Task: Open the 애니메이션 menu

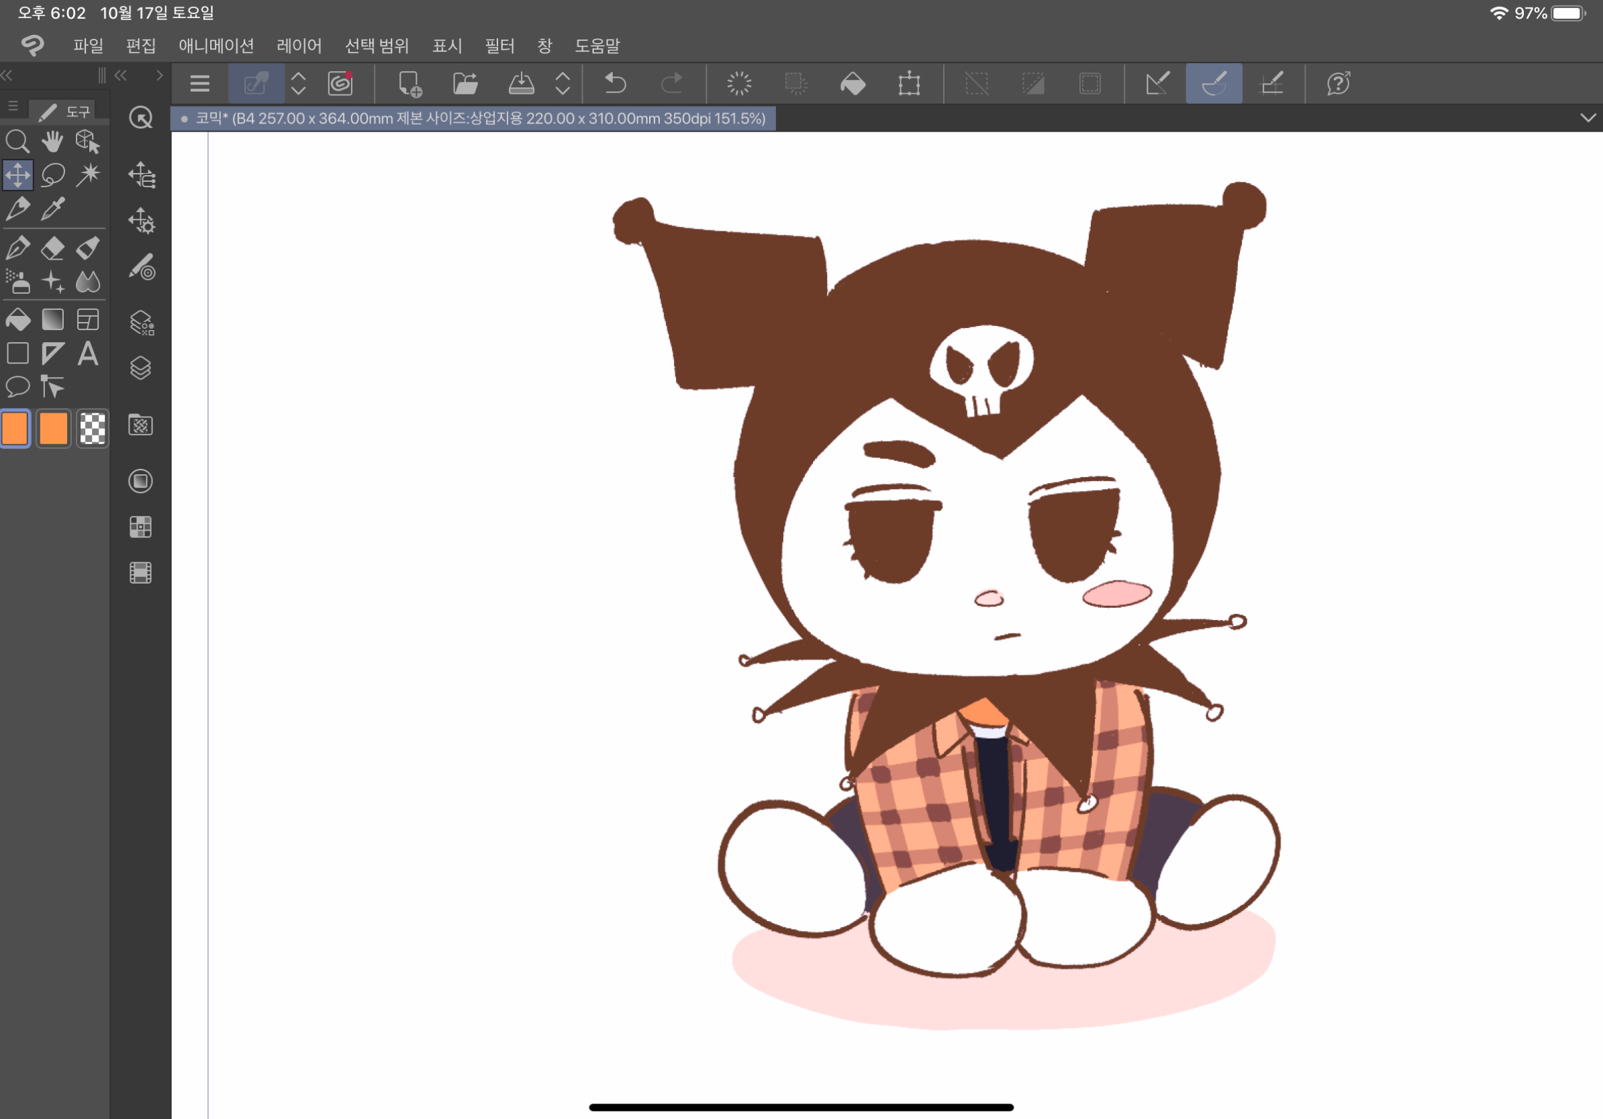Action: click(215, 46)
